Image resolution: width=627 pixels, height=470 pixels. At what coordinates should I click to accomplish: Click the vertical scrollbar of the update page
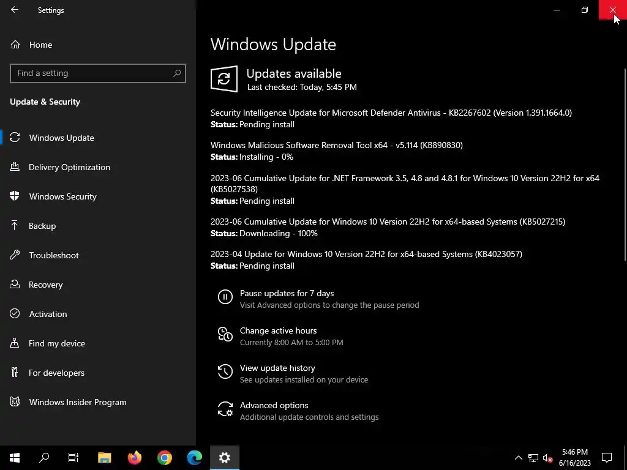(x=625, y=164)
